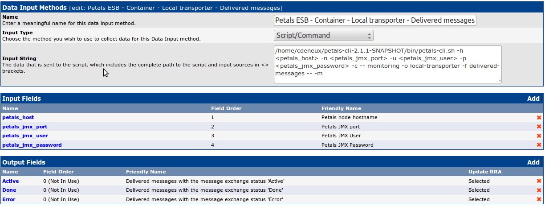Viewport: 545px width, 206px height.
Task: Click inside the Input String textarea
Action: (387, 64)
